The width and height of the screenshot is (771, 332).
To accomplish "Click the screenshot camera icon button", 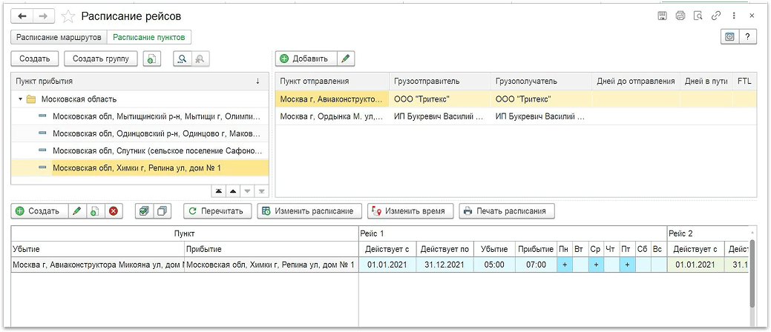I will [x=729, y=37].
